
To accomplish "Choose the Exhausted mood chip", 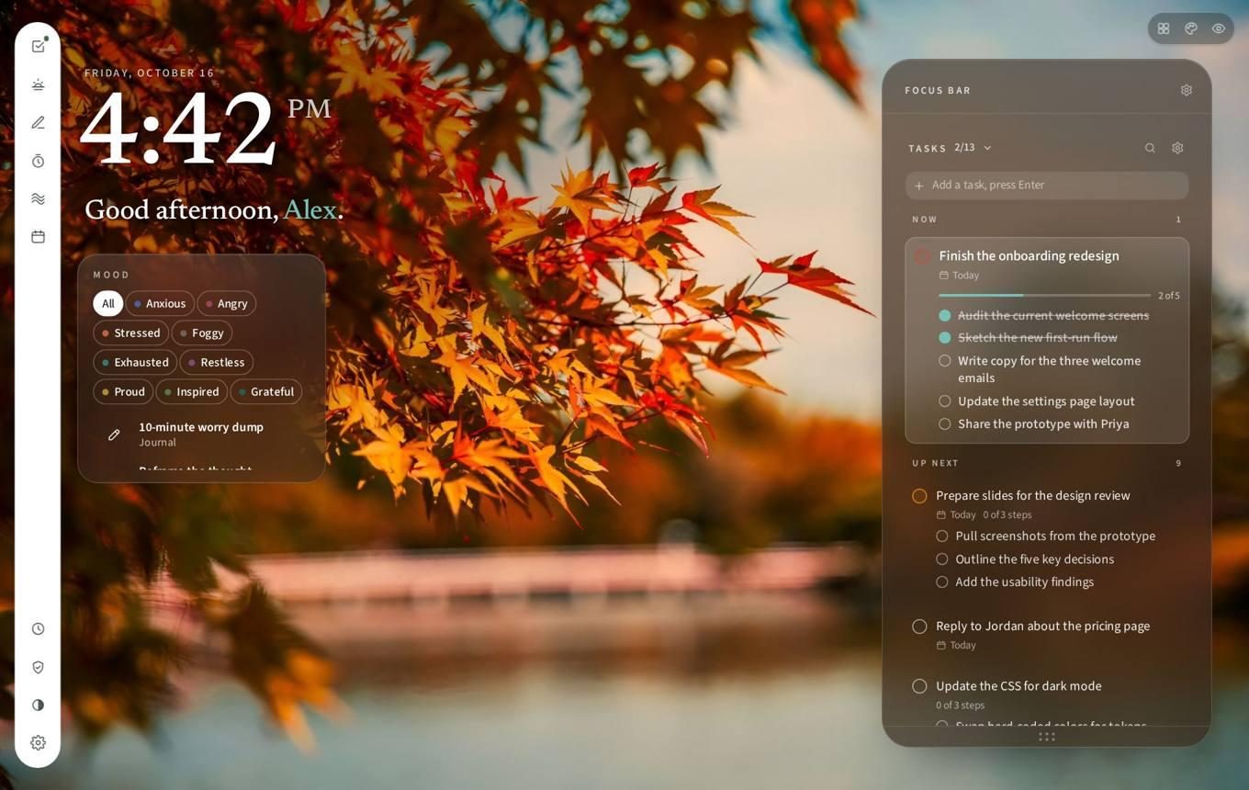I will tap(135, 363).
